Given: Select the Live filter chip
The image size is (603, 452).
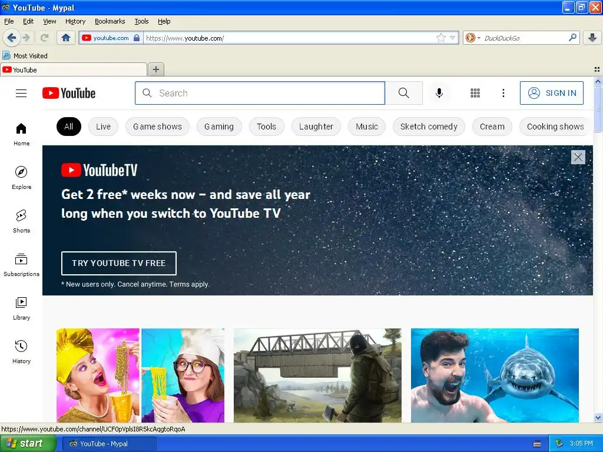Looking at the screenshot, I should 103,127.
